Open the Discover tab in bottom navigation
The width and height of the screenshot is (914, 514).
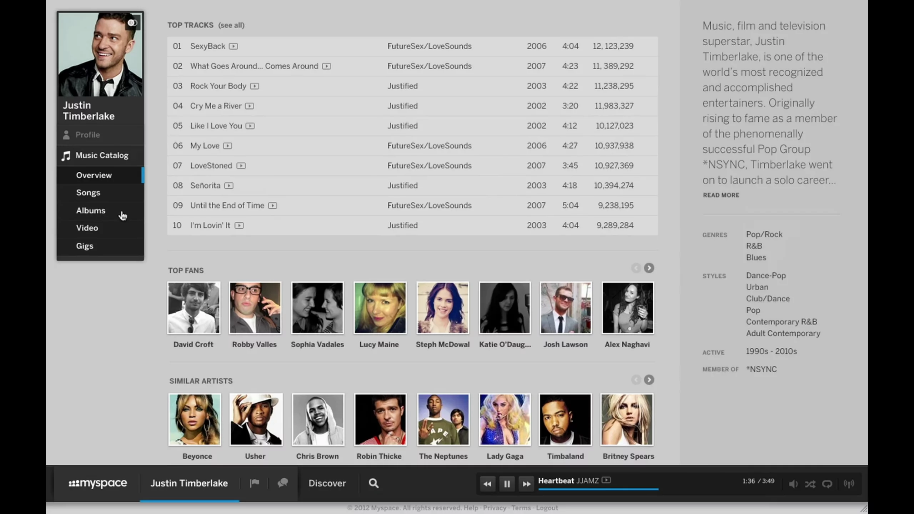327,483
